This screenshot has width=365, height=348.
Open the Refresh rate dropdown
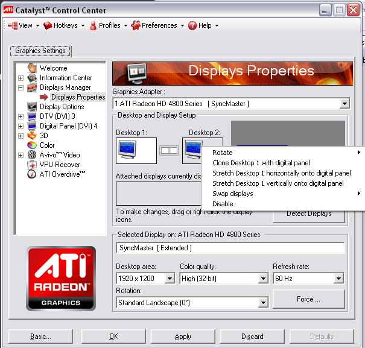338,279
